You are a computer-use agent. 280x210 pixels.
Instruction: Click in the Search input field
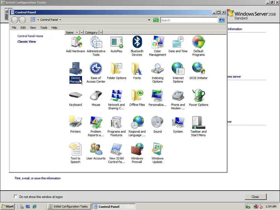tap(189, 20)
